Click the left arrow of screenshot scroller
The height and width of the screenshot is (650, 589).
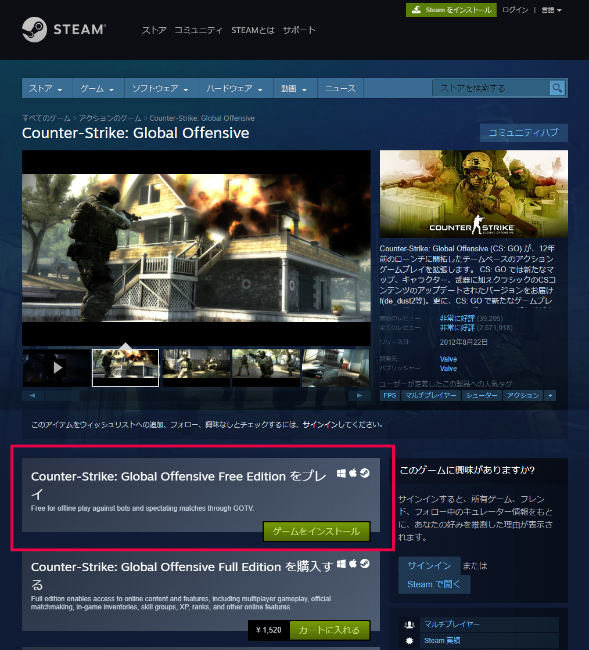(x=33, y=395)
